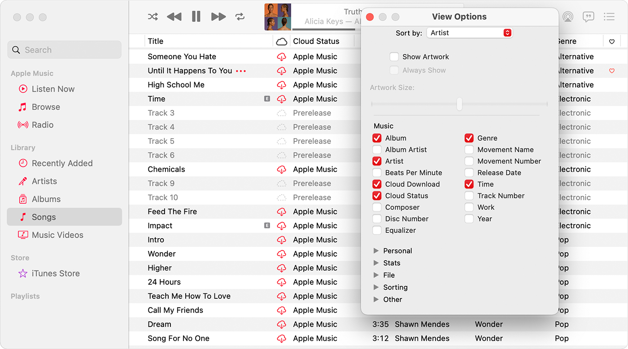Download Someone You Hate from cloud
The image size is (628, 349).
[282, 57]
